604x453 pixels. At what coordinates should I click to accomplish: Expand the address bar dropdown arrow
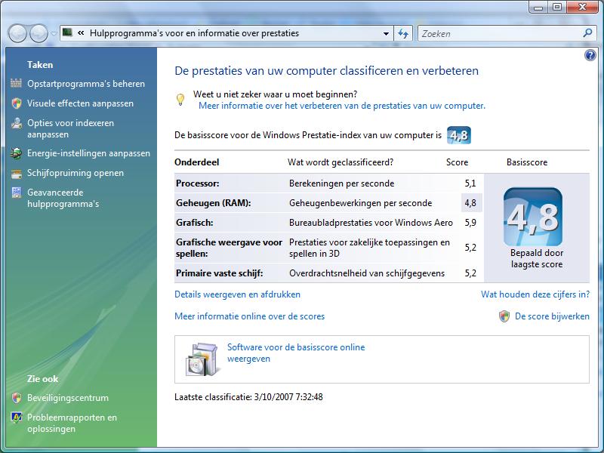386,33
